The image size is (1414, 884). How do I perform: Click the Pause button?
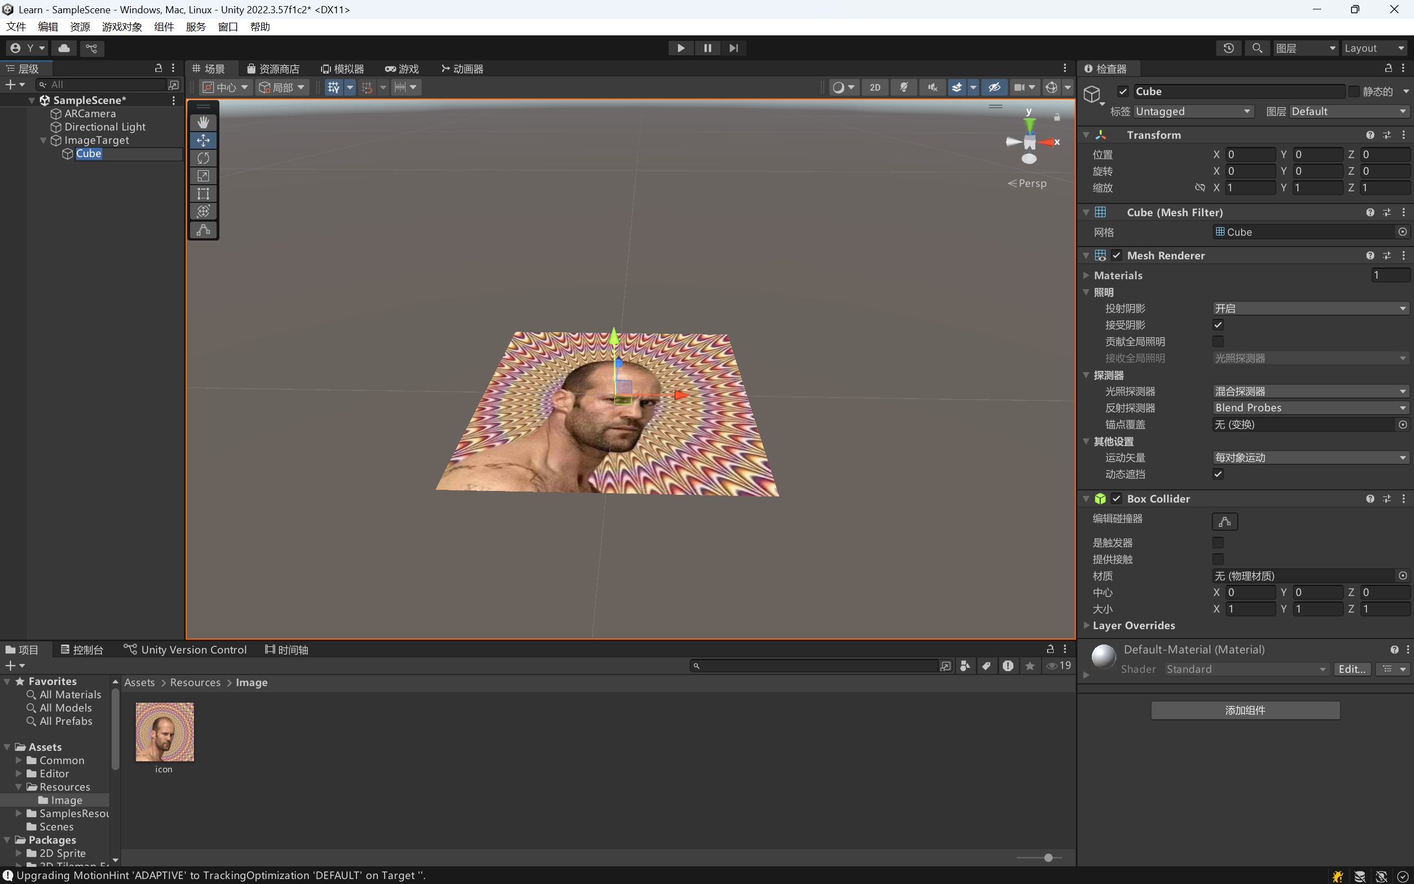[707, 48]
